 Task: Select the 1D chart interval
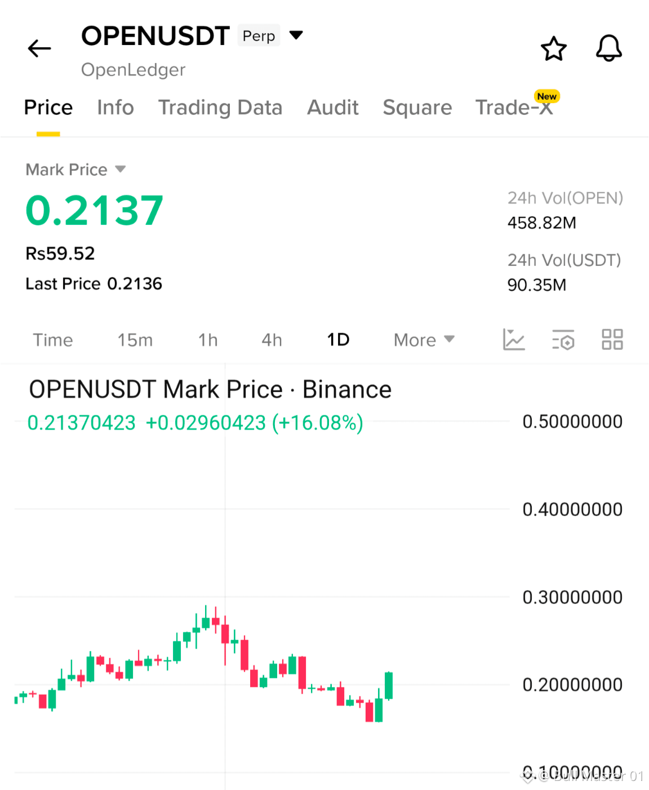(339, 340)
